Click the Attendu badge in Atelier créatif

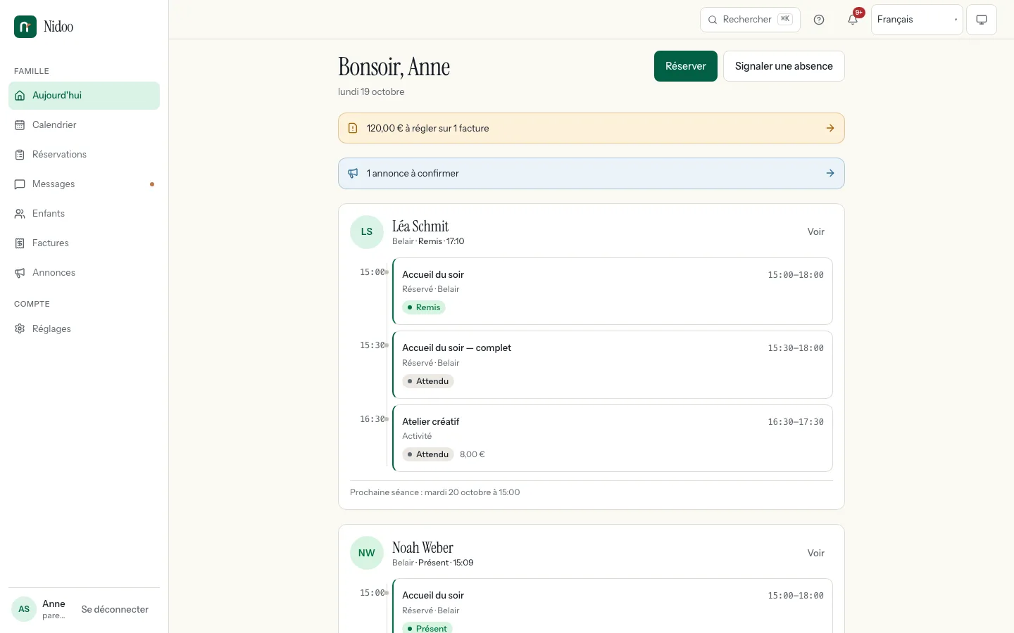tap(428, 454)
